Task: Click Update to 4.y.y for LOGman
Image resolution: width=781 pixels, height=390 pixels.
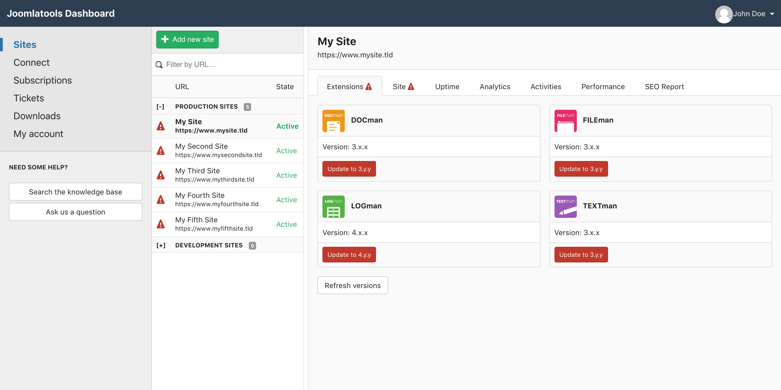Action: click(349, 255)
